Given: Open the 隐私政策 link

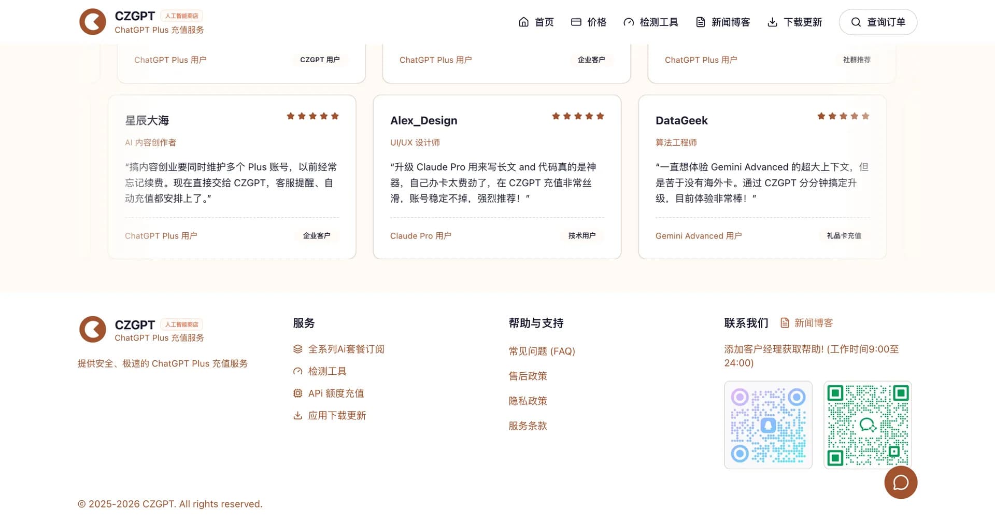Looking at the screenshot, I should pyautogui.click(x=528, y=401).
